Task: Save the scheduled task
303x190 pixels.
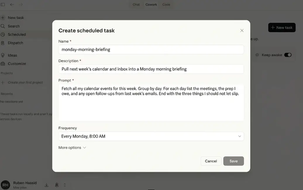Action: (x=233, y=161)
